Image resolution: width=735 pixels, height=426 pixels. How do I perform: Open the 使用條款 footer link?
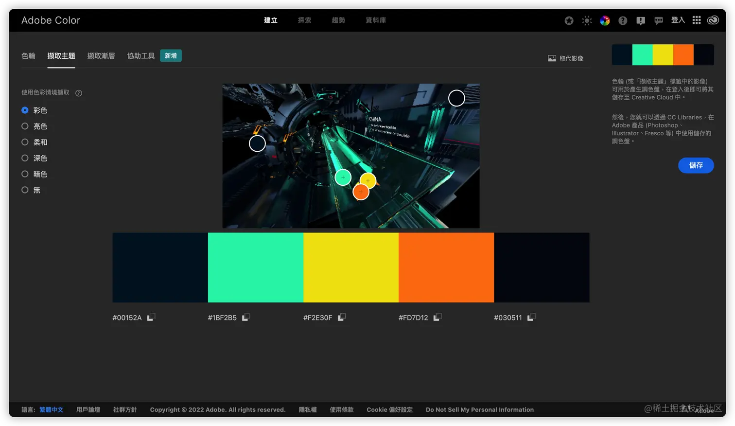(x=342, y=410)
